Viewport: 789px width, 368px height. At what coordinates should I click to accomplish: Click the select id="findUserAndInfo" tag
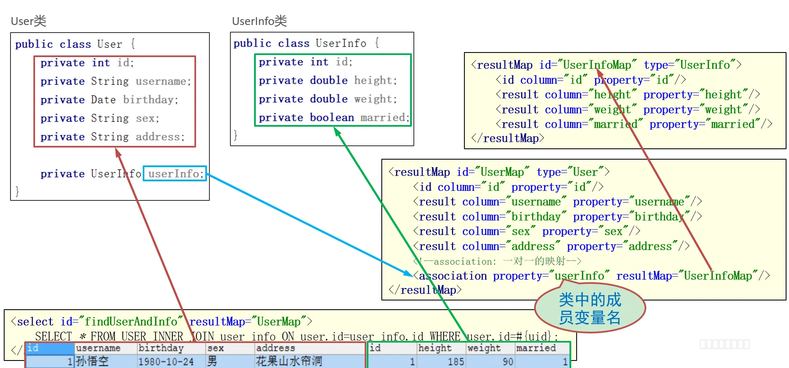point(161,321)
